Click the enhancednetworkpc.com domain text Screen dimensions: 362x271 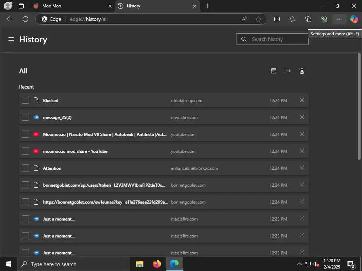[194, 168]
